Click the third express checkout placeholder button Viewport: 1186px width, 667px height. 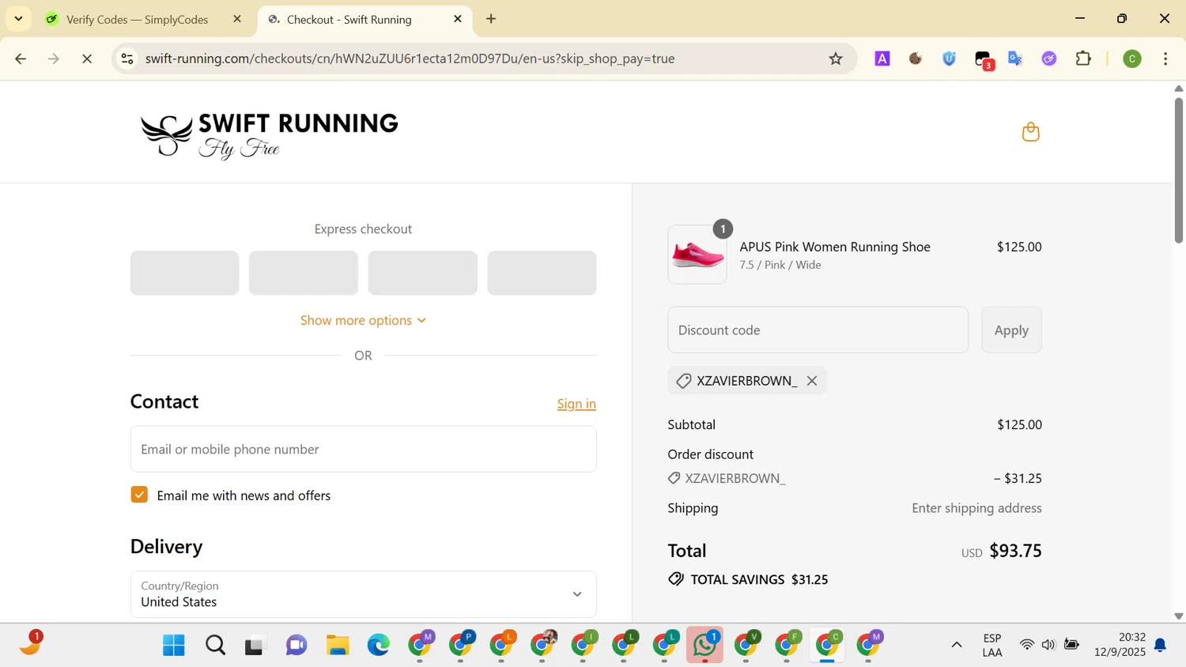(422, 273)
